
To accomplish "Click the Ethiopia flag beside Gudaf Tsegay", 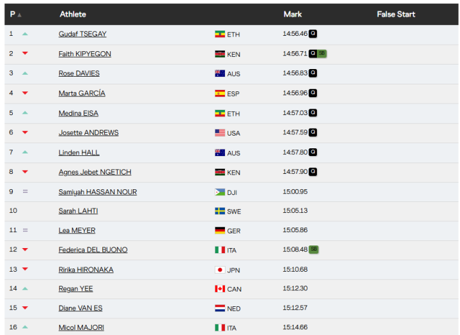I will [220, 34].
